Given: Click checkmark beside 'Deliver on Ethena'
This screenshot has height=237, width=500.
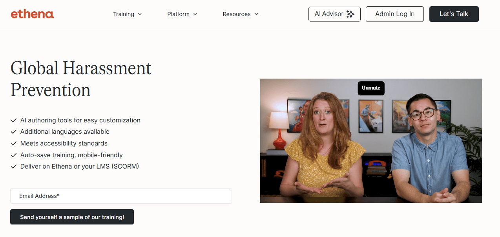Looking at the screenshot, I should 14,167.
